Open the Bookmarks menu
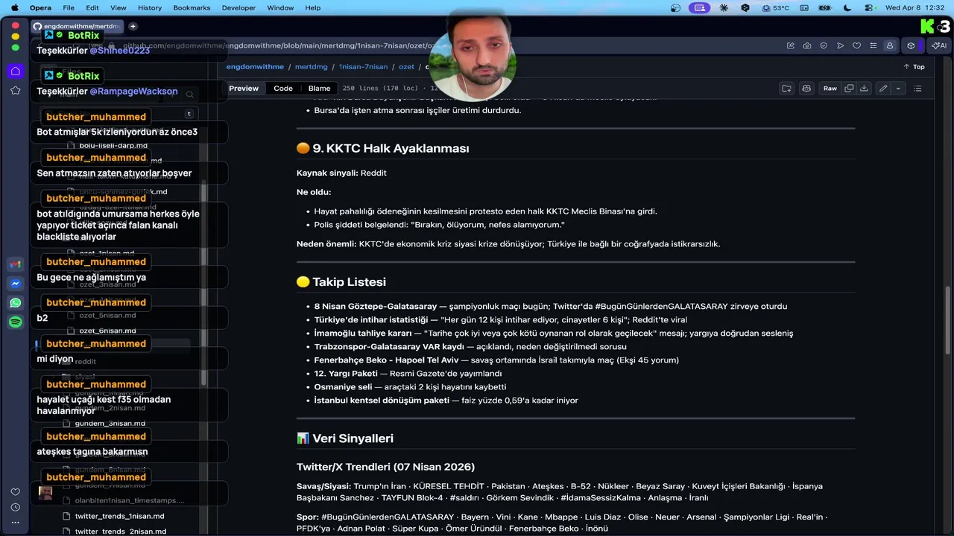This screenshot has height=536, width=954. [x=192, y=7]
